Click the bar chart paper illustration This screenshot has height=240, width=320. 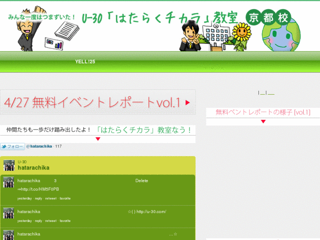point(54,44)
